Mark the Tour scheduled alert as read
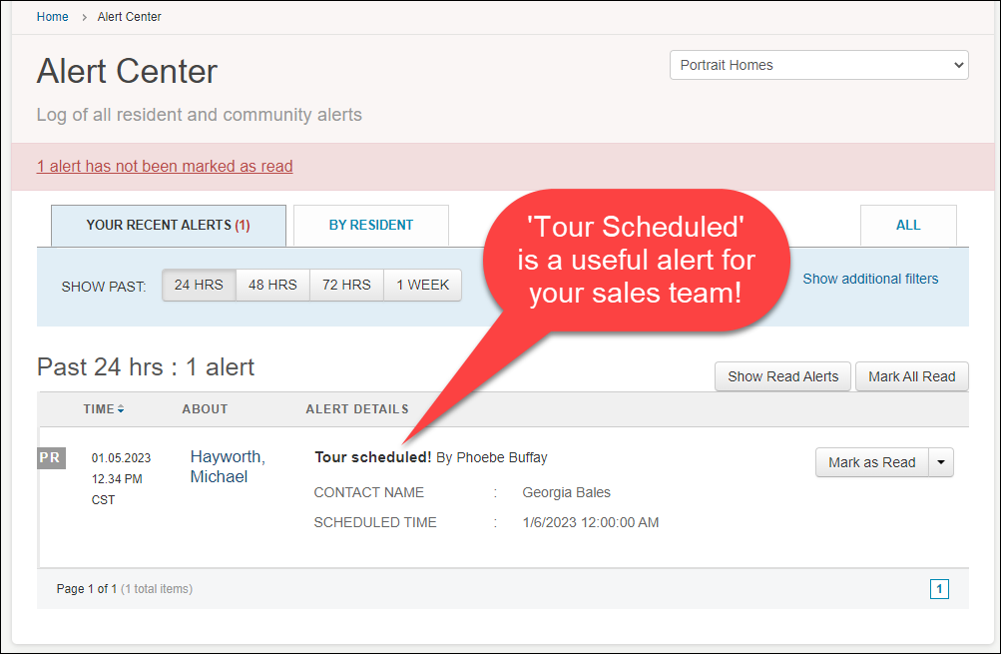 pos(871,462)
